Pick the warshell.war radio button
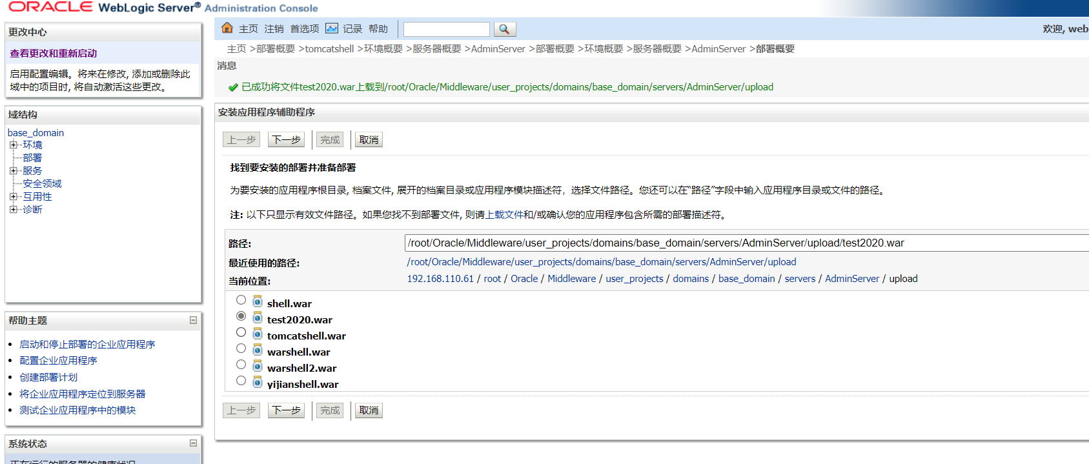 241,348
